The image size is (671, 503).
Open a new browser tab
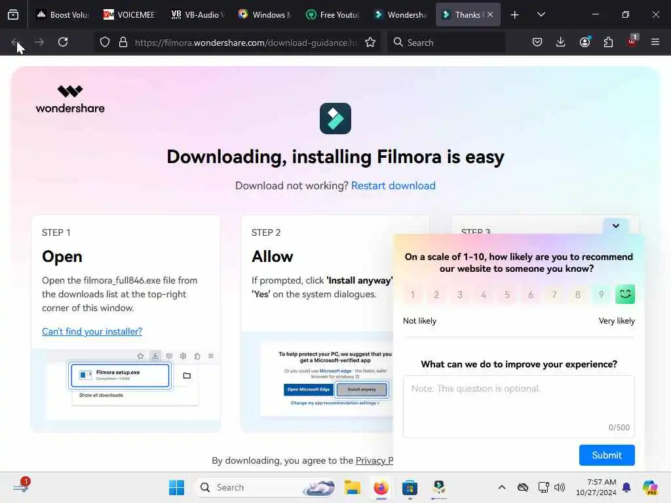[515, 15]
